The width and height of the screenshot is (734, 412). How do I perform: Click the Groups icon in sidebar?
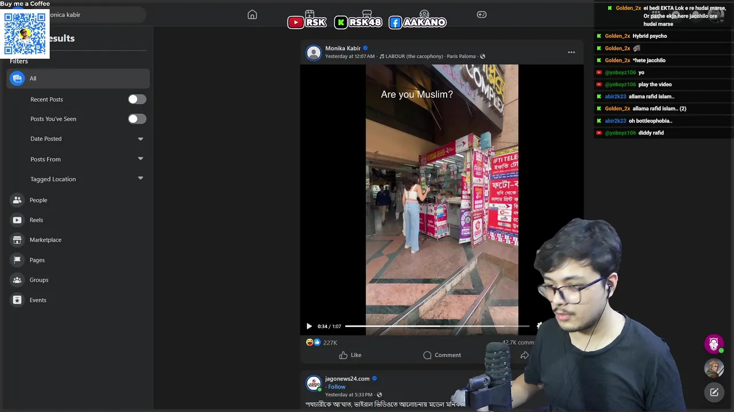pyautogui.click(x=17, y=280)
